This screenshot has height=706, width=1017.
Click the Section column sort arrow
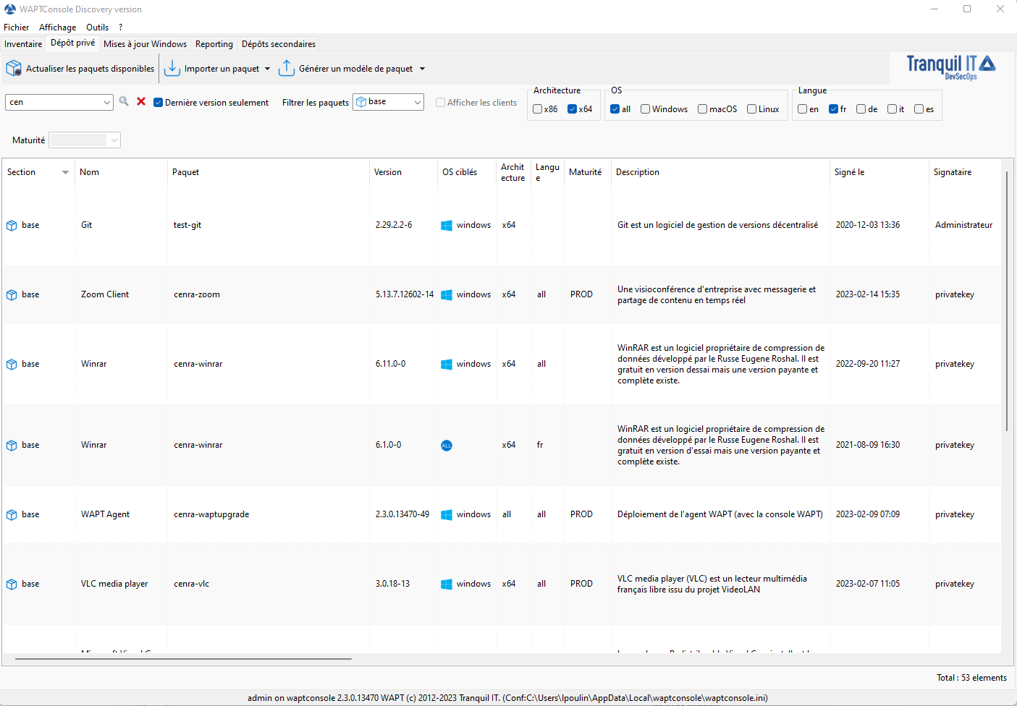tap(65, 172)
